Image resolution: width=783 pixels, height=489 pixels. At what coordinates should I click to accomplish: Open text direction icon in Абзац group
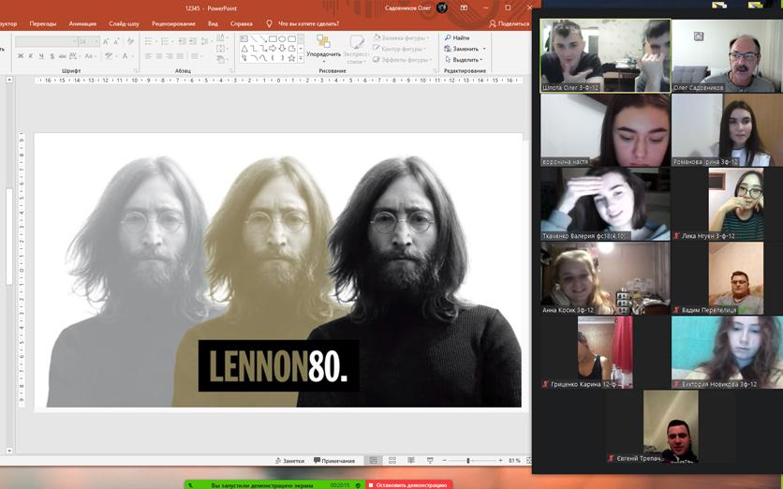click(222, 38)
